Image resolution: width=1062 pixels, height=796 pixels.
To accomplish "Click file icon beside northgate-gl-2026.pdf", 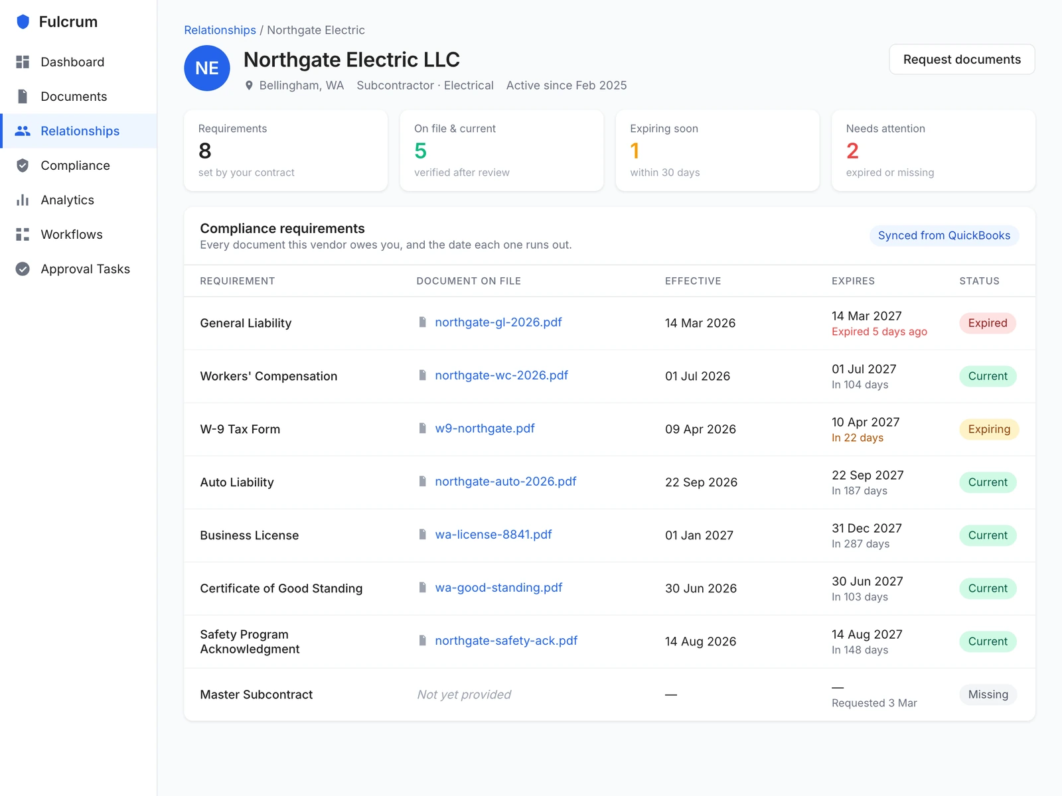I will coord(422,322).
